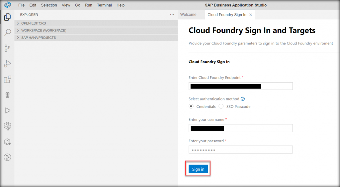The height and width of the screenshot is (187, 340).
Task: Open the Git graph circle icon
Action: point(7,157)
